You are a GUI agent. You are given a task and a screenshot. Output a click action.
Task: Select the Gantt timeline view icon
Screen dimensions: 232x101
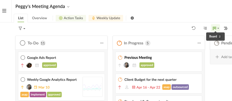[x=226, y=28]
